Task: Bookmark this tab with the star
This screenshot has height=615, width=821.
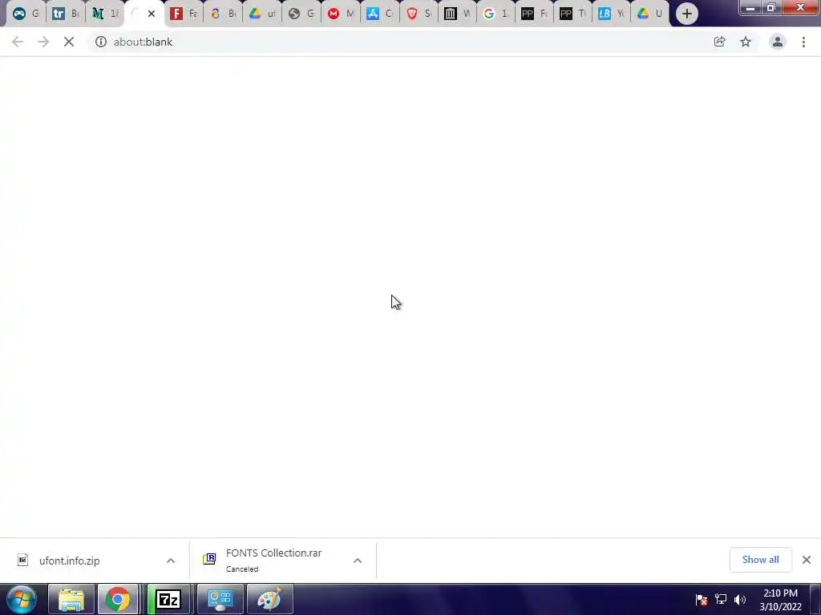Action: point(746,42)
